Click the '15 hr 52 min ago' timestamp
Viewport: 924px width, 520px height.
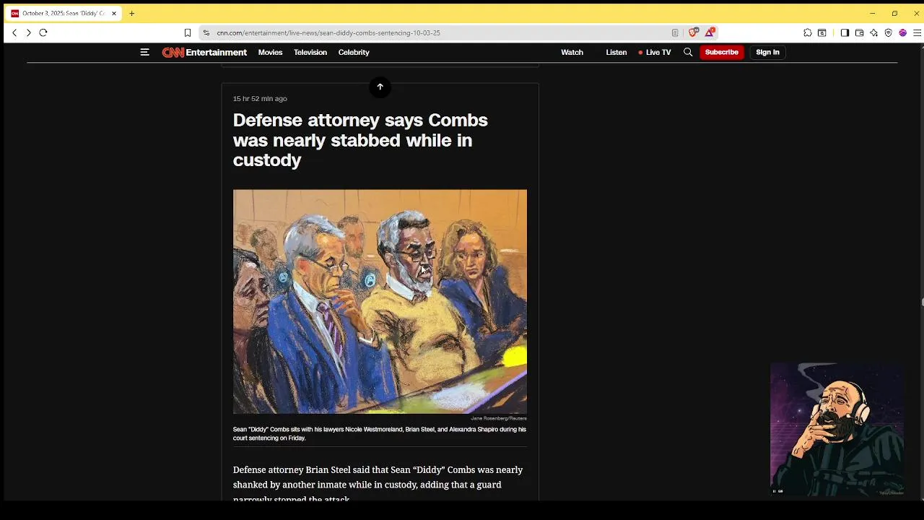tap(260, 98)
